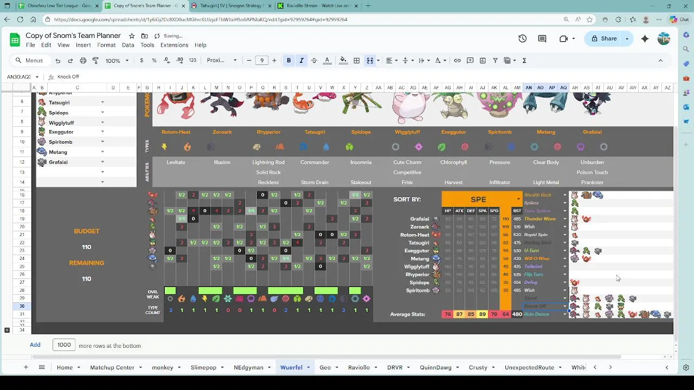Click the Redo icon in toolbar

coord(70,61)
